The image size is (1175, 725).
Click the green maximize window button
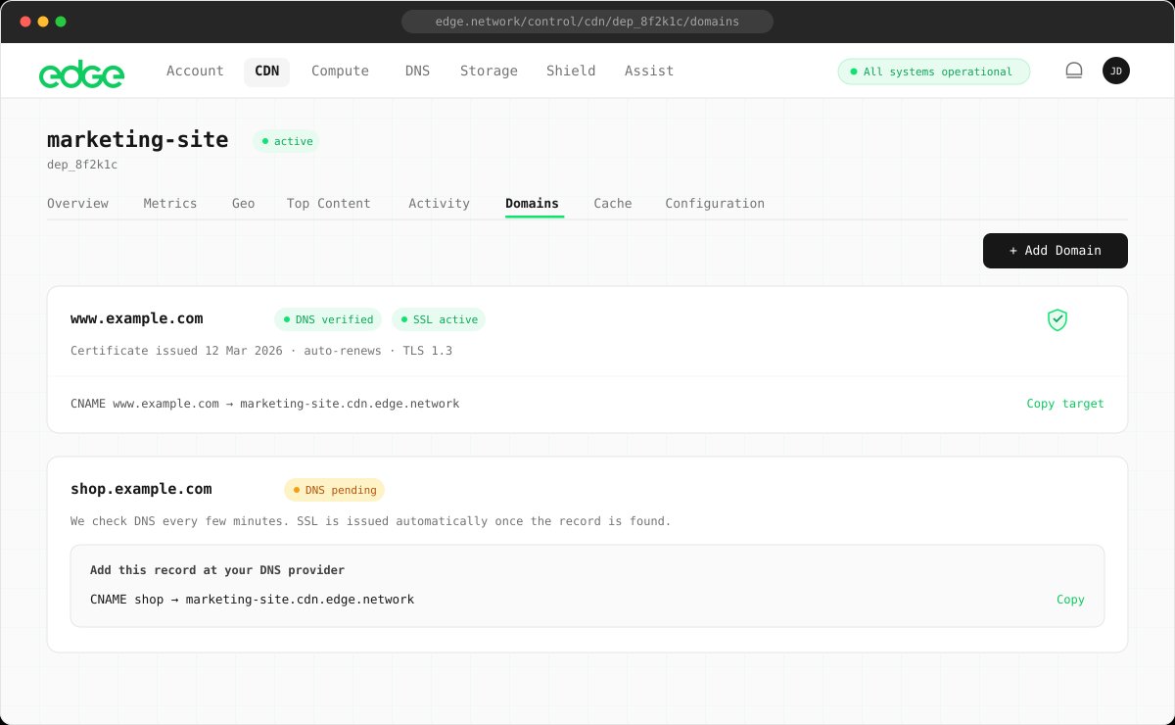click(x=61, y=22)
